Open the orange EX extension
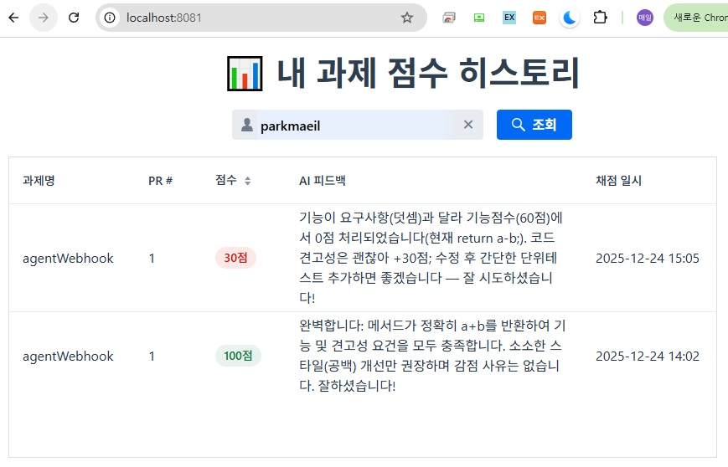Viewport: 728px width, 467px height. coord(540,18)
